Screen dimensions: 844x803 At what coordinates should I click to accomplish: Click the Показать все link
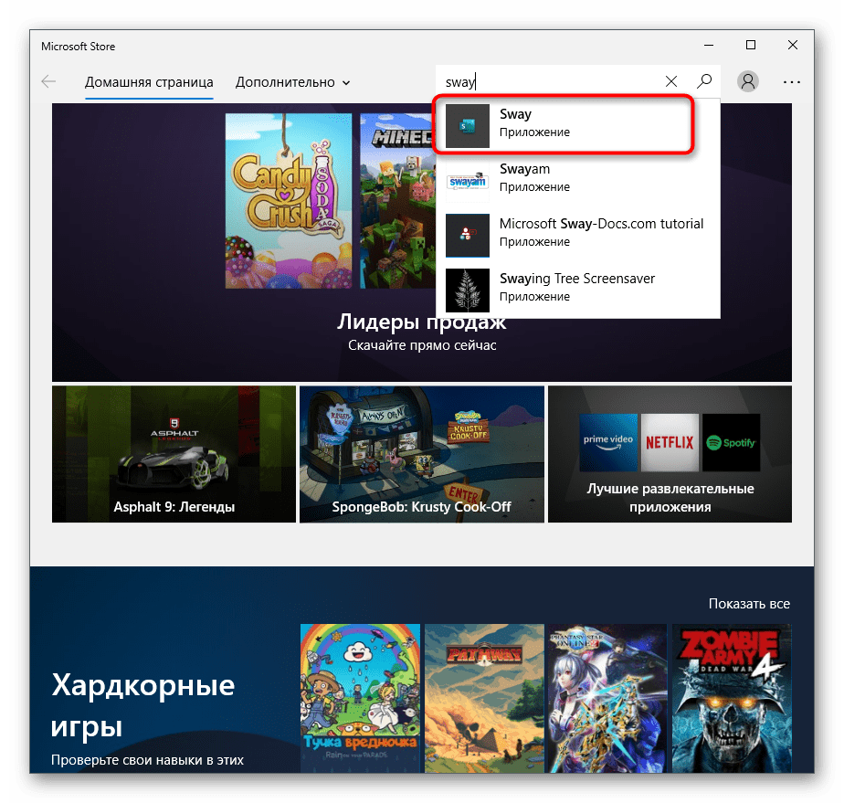(x=749, y=604)
